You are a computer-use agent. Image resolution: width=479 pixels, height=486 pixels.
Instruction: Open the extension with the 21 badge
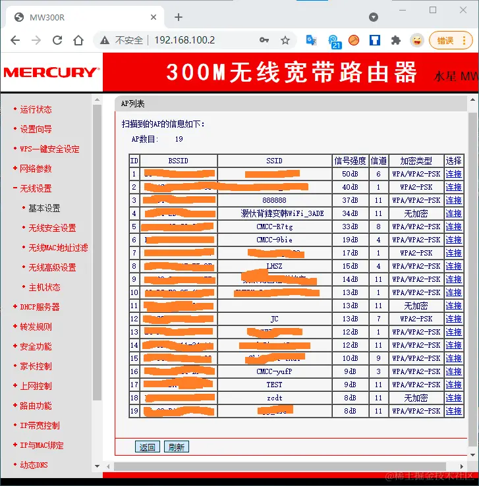(335, 41)
